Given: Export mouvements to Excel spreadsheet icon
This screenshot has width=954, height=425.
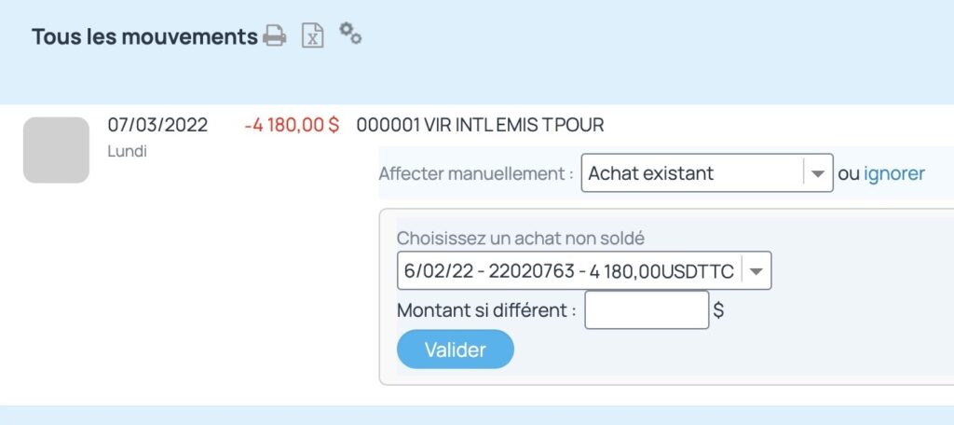Looking at the screenshot, I should pyautogui.click(x=313, y=36).
